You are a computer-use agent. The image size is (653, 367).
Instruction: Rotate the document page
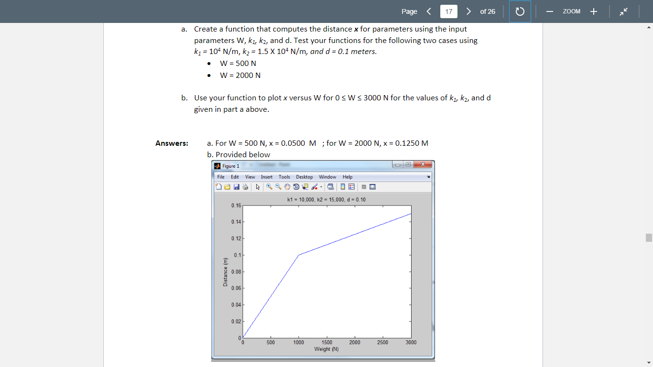point(520,11)
